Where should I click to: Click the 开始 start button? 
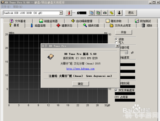pos(124,32)
